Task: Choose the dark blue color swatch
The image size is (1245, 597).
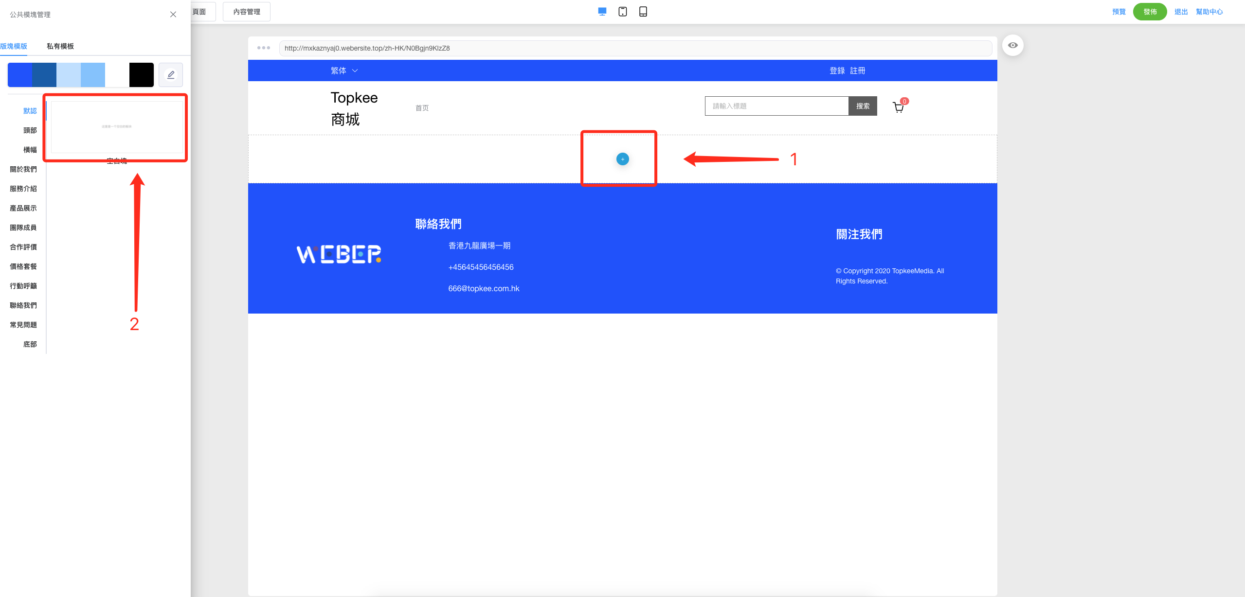Action: (x=44, y=75)
